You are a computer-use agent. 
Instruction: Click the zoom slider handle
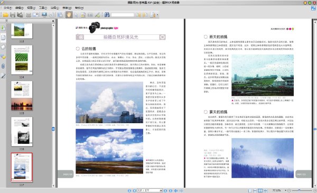pos(299,190)
